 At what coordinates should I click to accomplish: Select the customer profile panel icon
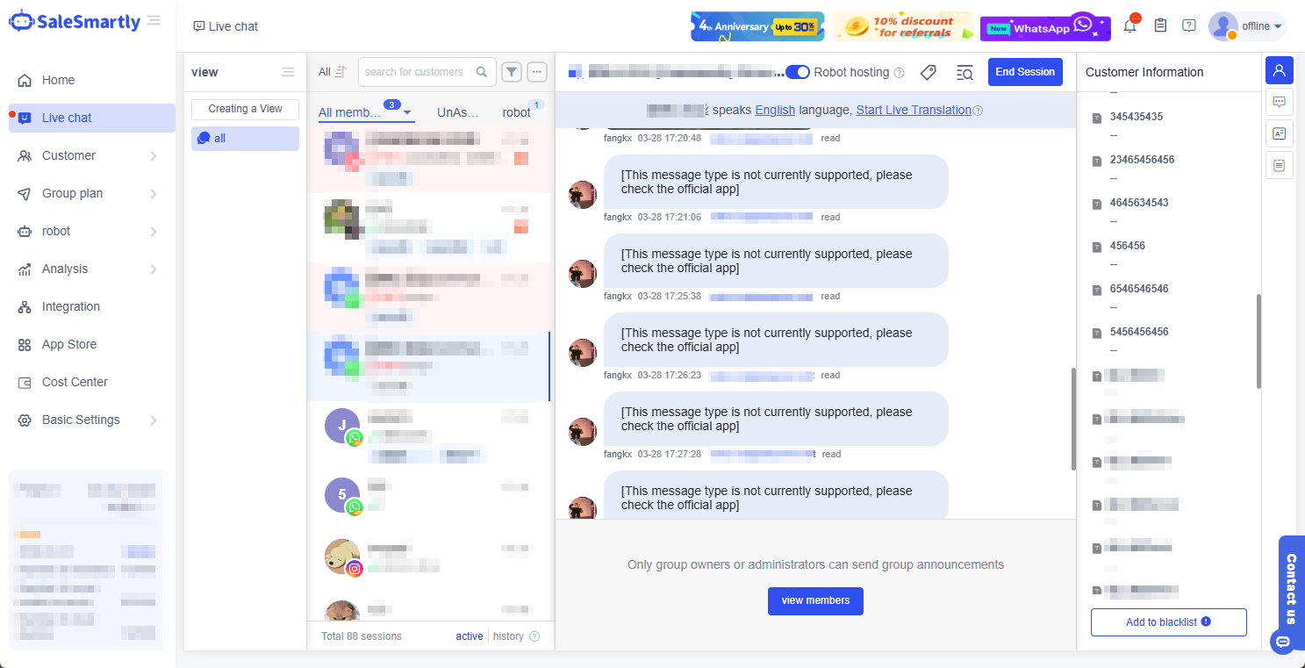click(x=1279, y=70)
